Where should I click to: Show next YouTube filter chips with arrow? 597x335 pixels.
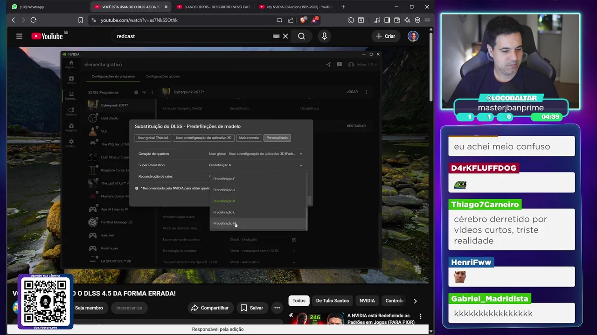415,301
